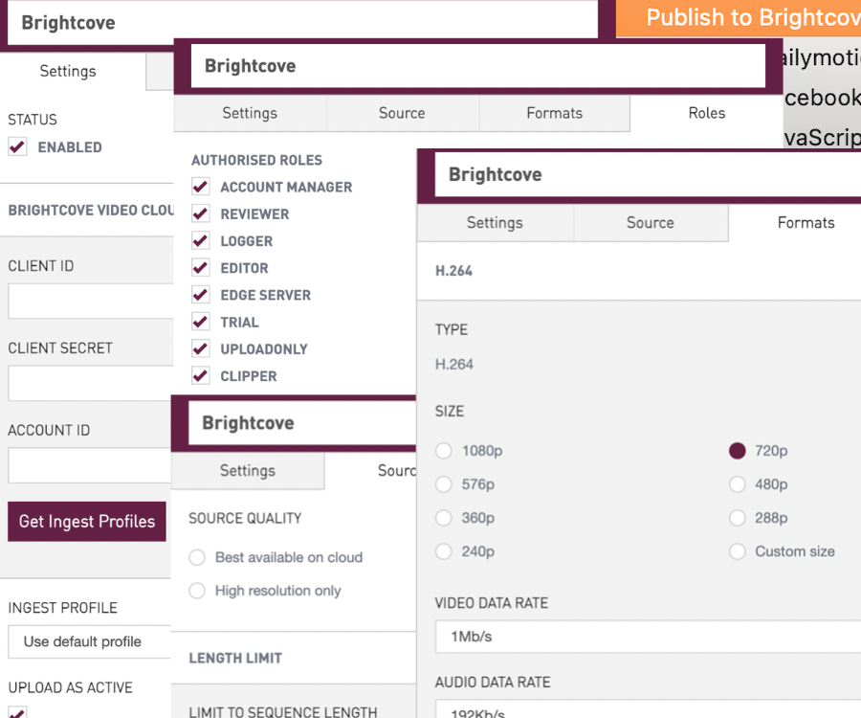Image resolution: width=861 pixels, height=718 pixels.
Task: Uncheck the Enabled status checkbox
Action: coord(17,147)
